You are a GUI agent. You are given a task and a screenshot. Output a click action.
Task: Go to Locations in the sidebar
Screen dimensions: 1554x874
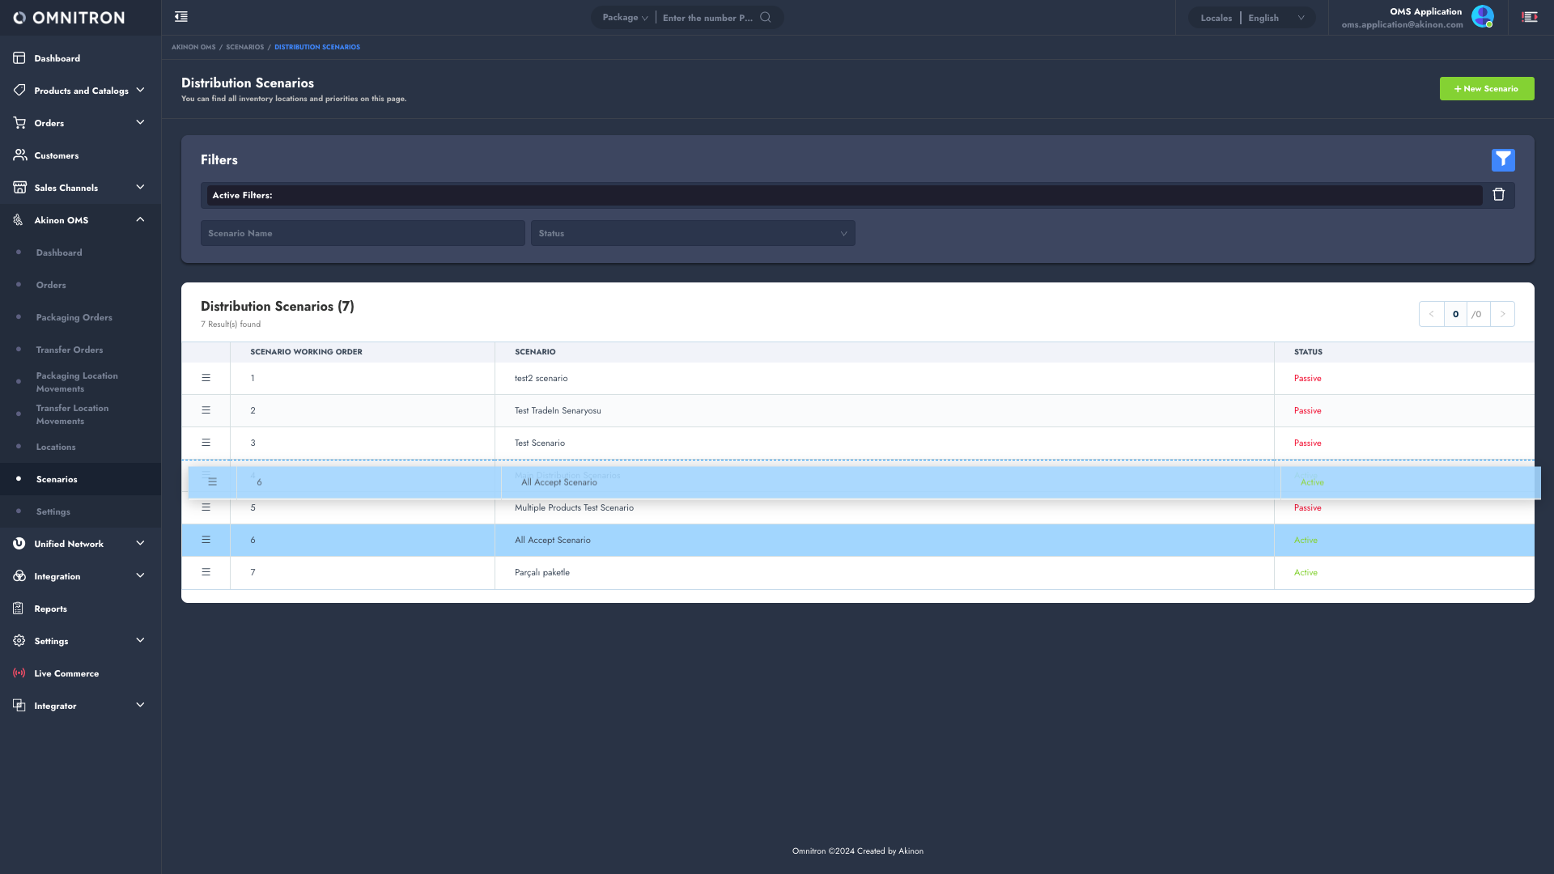(56, 447)
